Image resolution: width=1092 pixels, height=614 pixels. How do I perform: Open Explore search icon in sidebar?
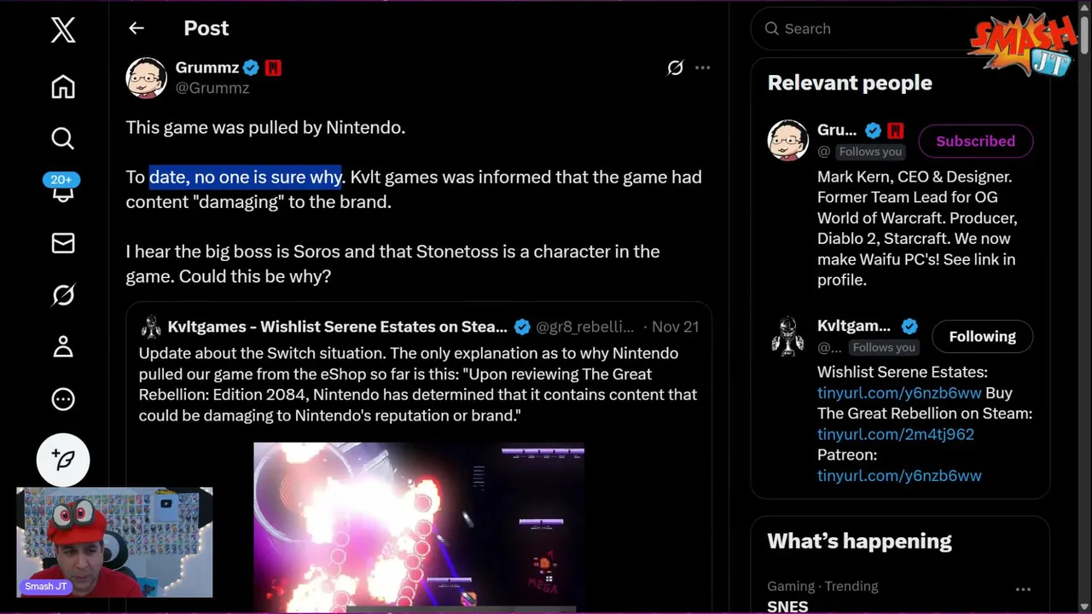(x=63, y=138)
